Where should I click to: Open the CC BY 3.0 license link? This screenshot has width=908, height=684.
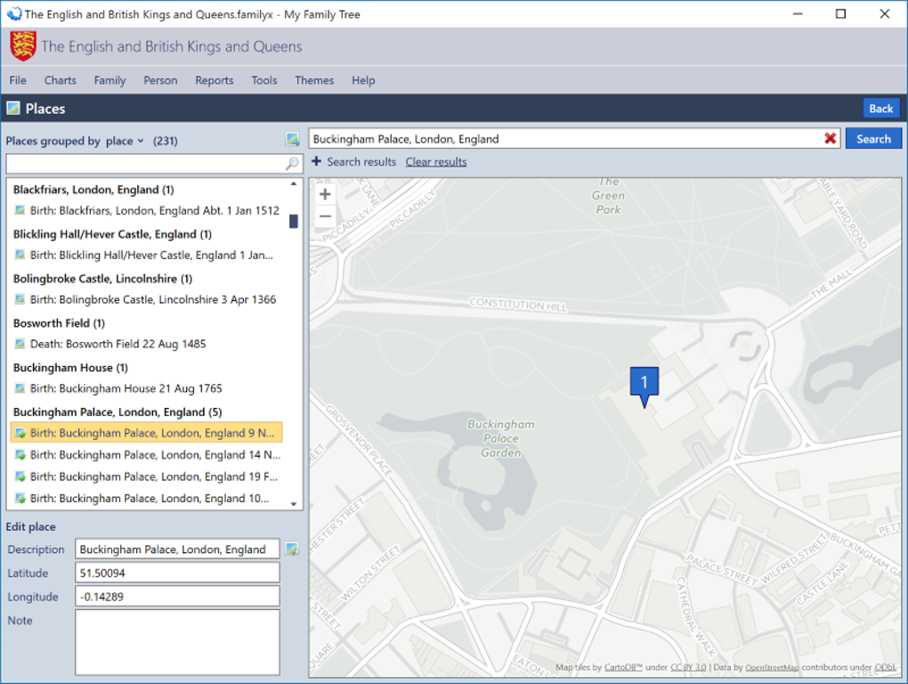[688, 667]
